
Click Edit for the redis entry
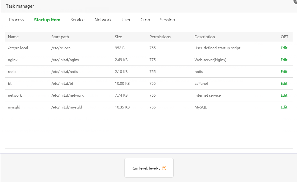pos(284,72)
